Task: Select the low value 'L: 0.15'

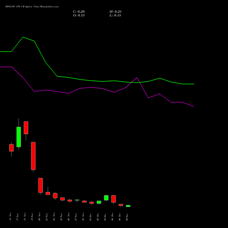Action: [115, 16]
